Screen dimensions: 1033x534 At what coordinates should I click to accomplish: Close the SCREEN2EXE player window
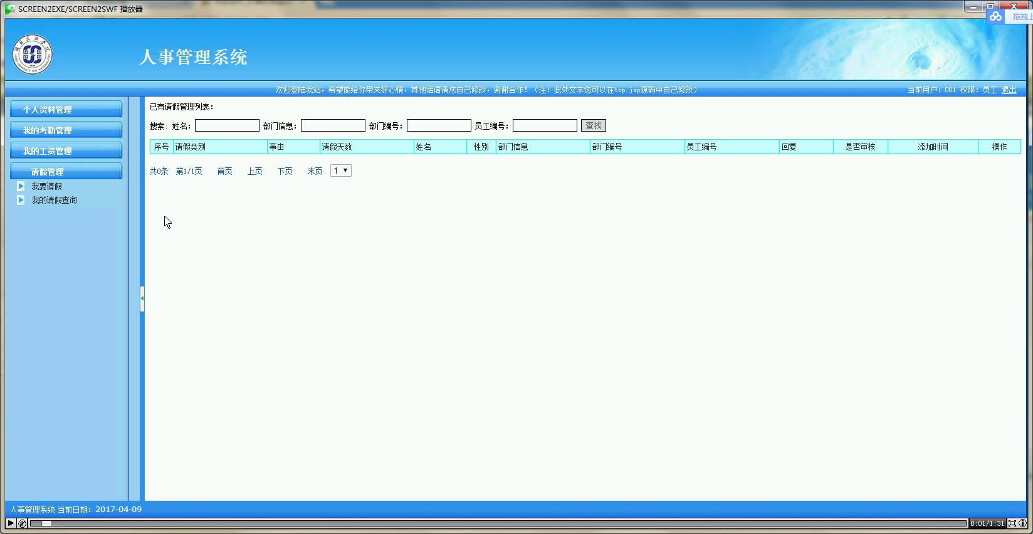point(1014,6)
